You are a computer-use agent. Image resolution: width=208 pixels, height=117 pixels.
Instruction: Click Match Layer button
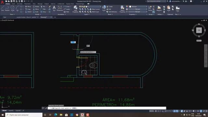point(94,12)
